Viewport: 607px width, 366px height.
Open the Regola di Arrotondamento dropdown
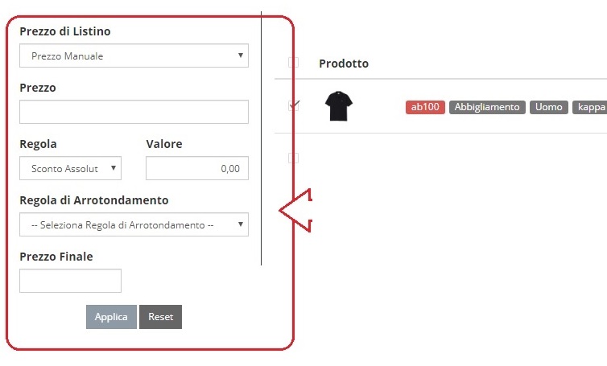pos(134,224)
